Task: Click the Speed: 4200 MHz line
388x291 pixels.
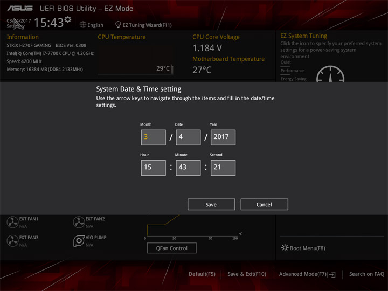Action: 24,61
